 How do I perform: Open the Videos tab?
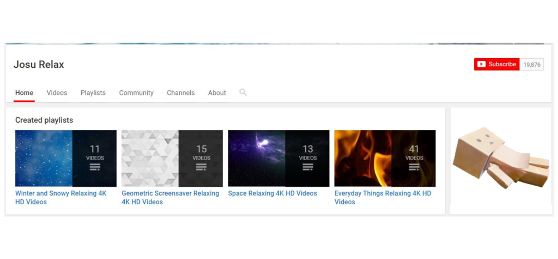57,93
